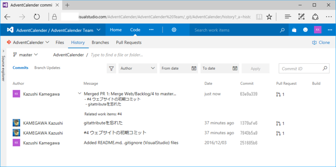This screenshot has width=336, height=167.
Task: Click the Clone button
Action: (x=321, y=42)
